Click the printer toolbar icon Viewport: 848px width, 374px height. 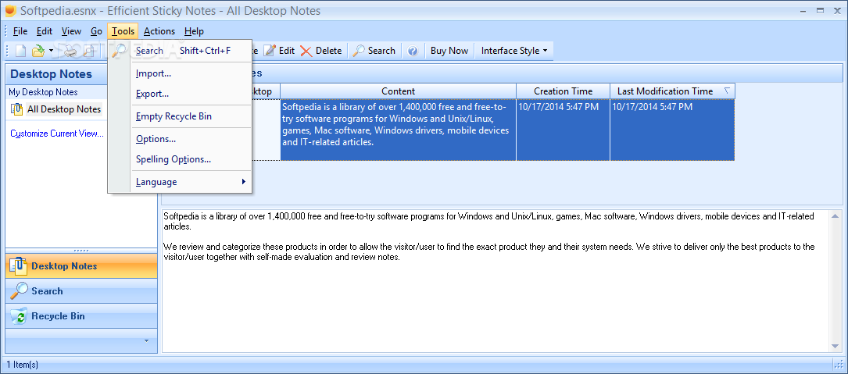coord(71,51)
